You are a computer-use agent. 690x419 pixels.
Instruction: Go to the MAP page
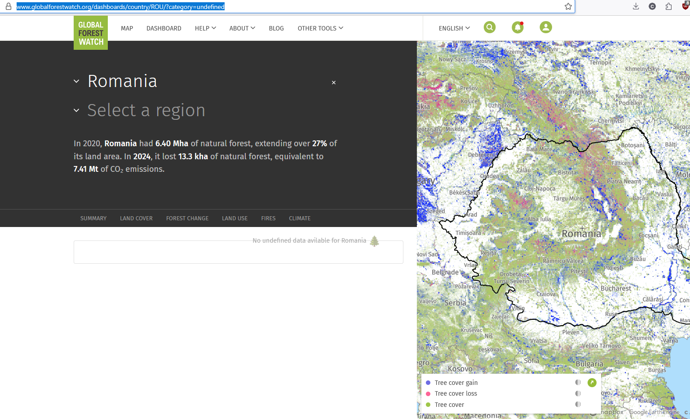[127, 28]
